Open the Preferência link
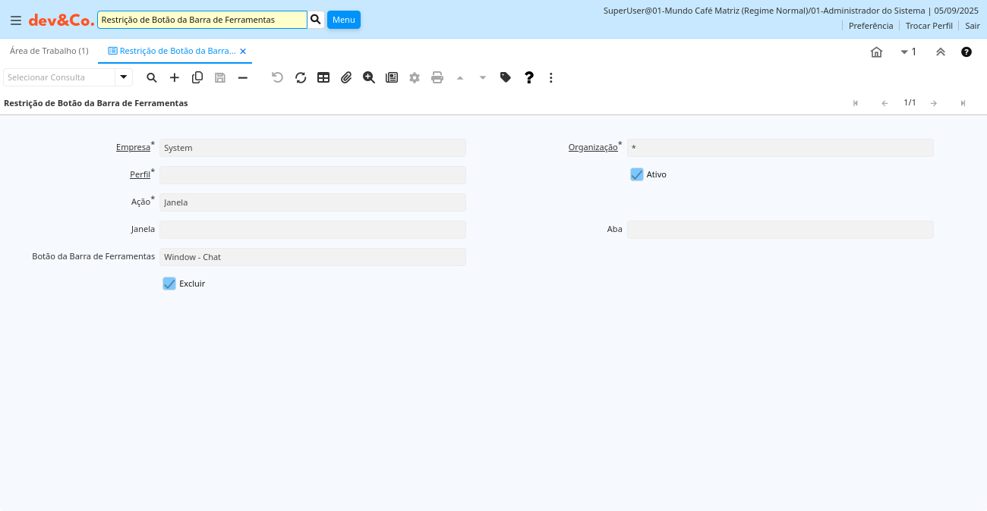 [870, 26]
